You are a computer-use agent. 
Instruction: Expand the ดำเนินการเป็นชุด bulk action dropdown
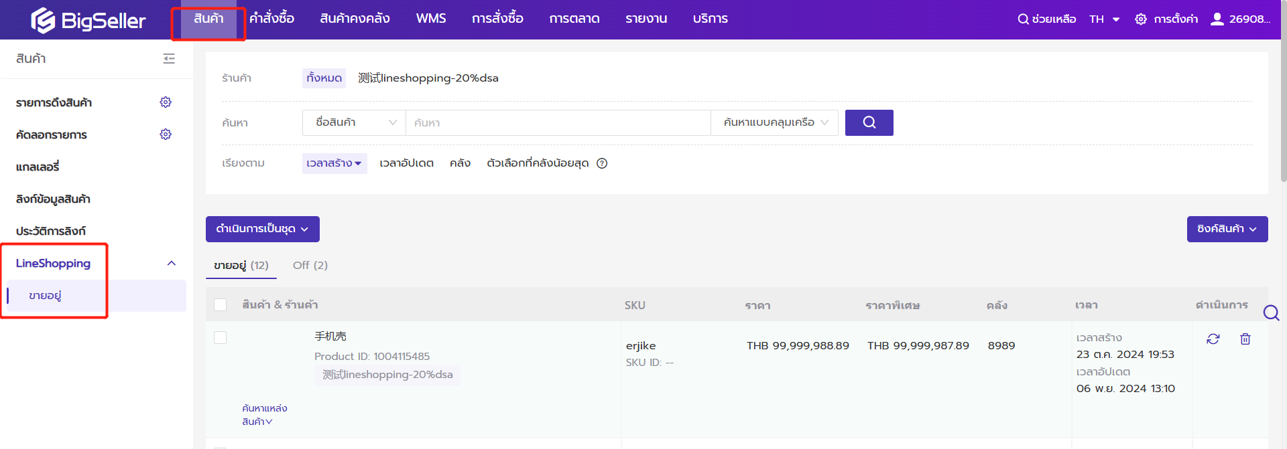point(262,229)
